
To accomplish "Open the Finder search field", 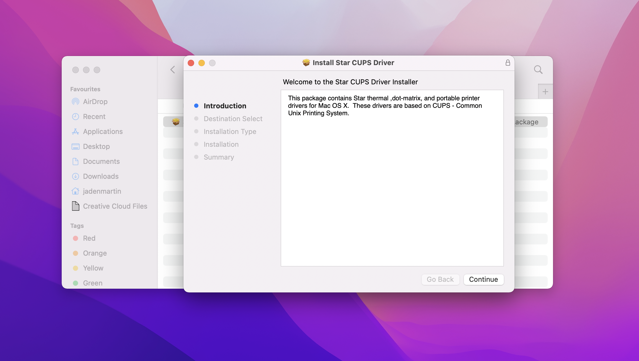I will click(x=538, y=69).
